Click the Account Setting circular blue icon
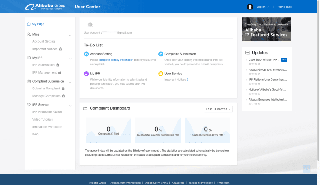 point(86,54)
